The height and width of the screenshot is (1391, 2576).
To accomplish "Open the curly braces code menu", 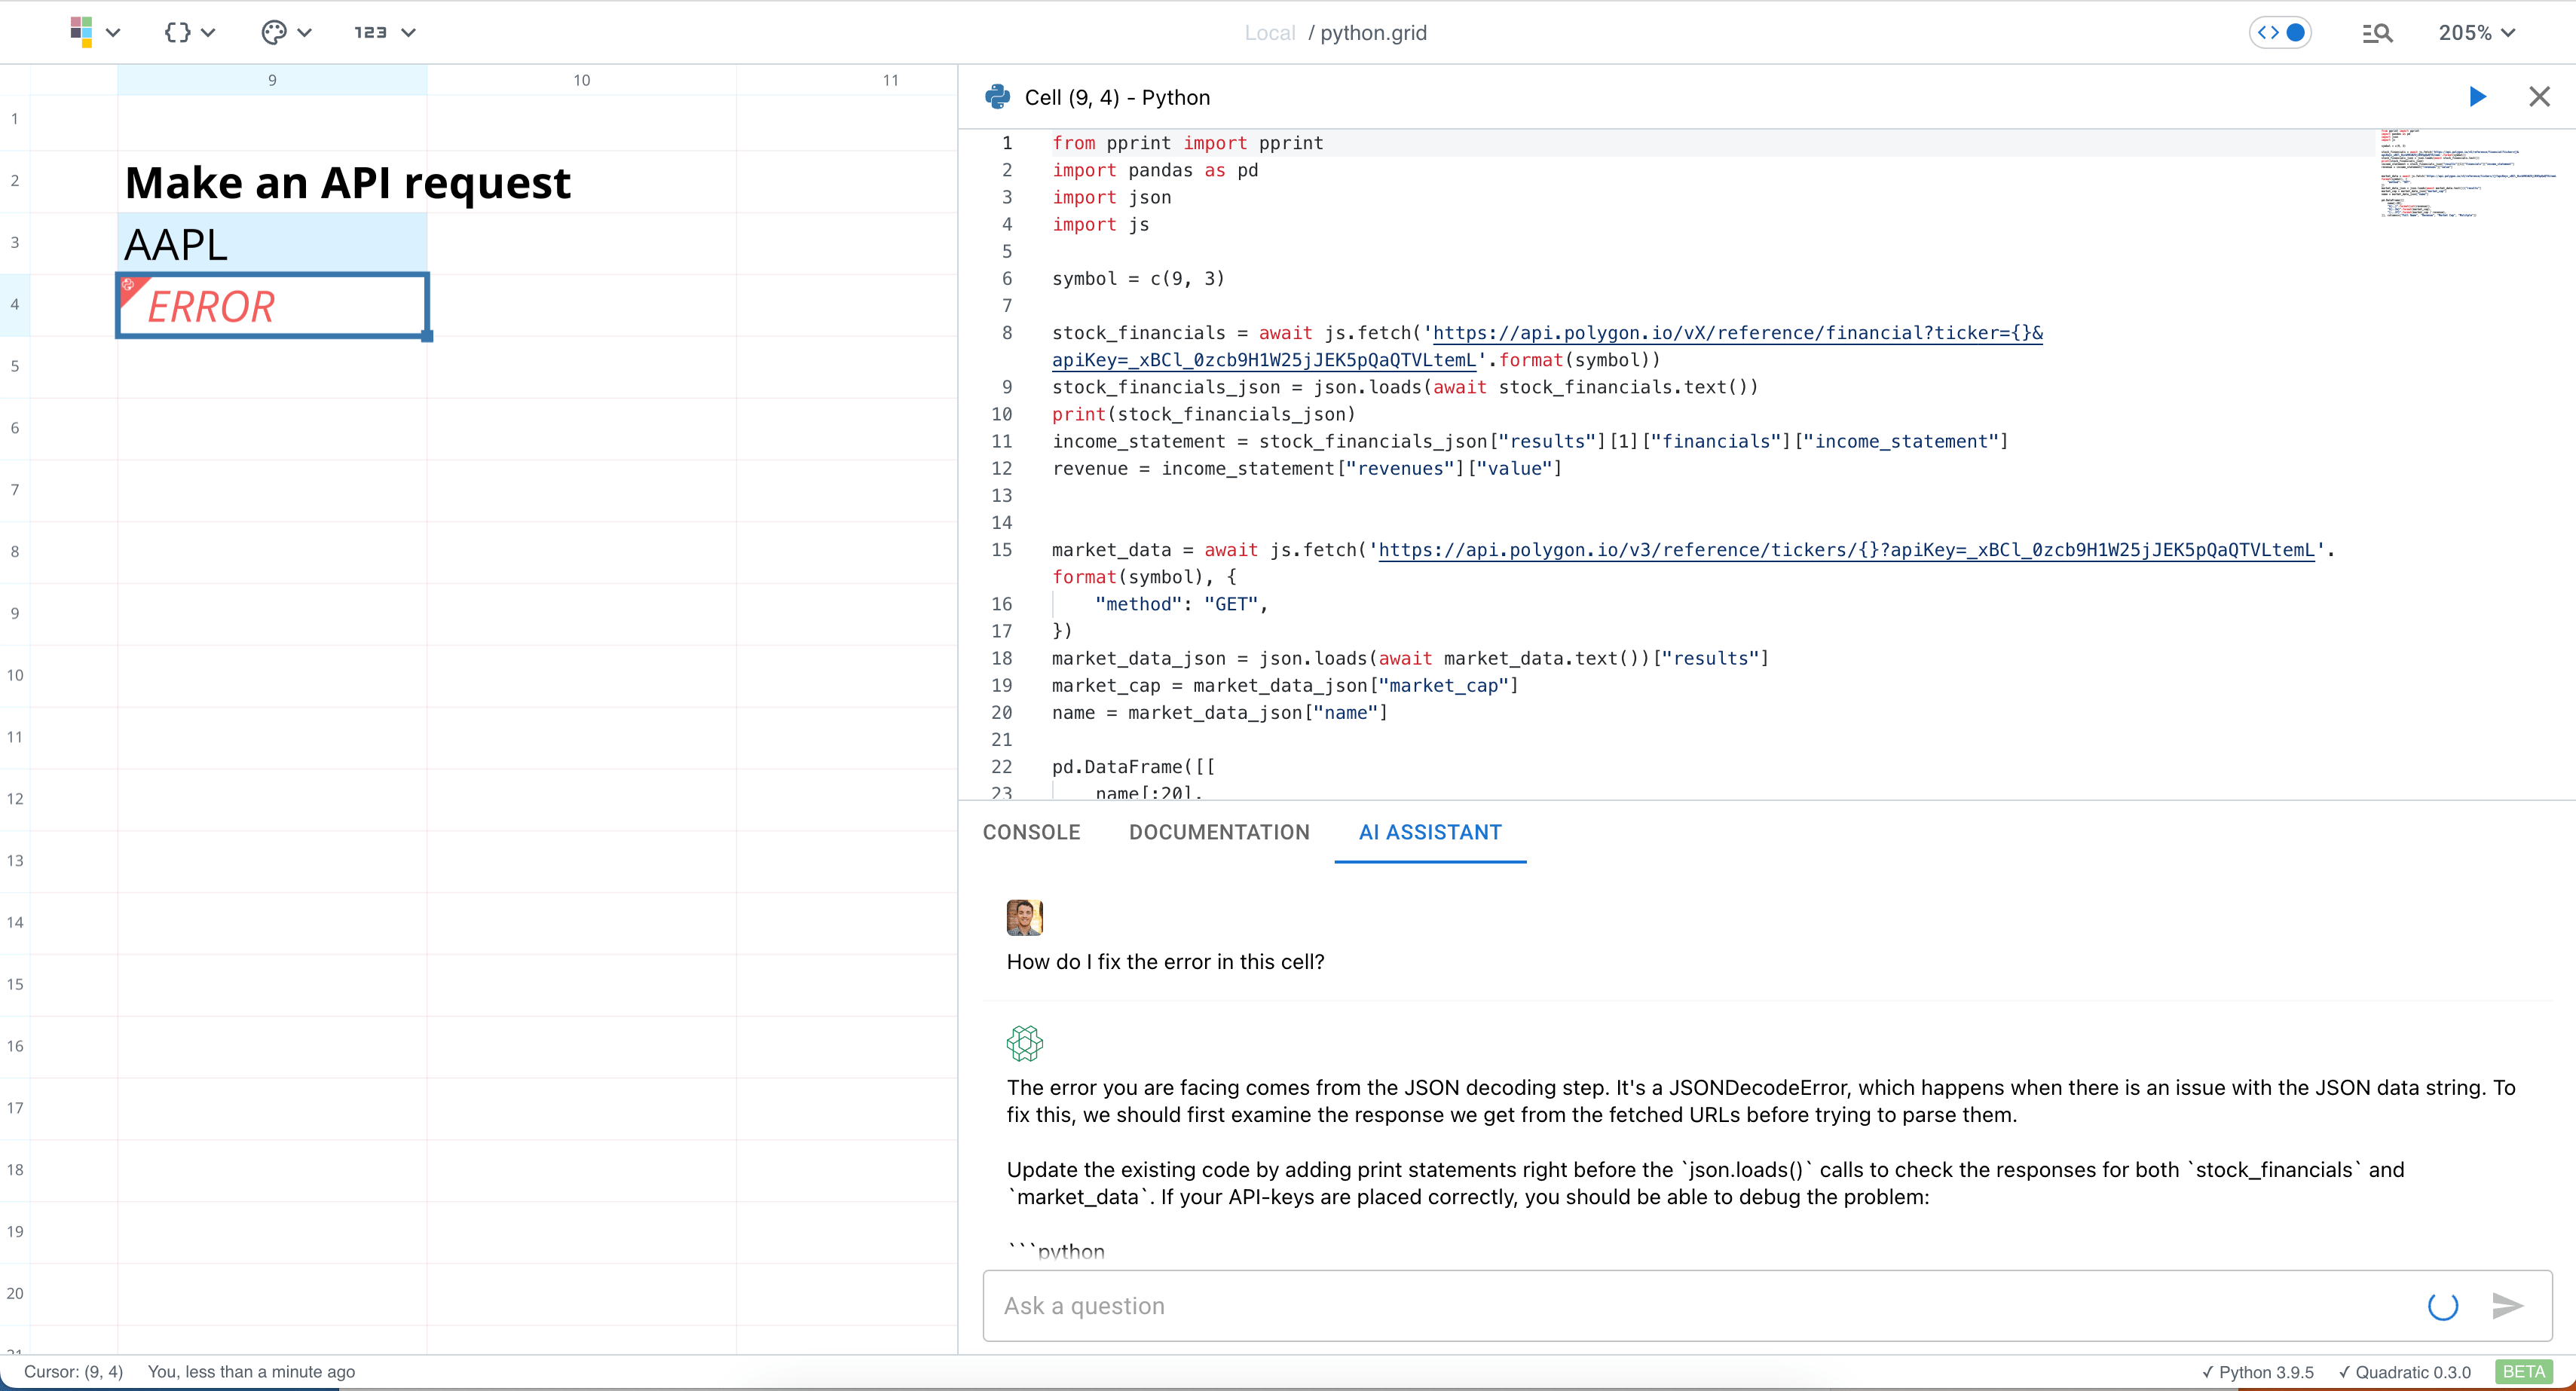I will point(178,32).
